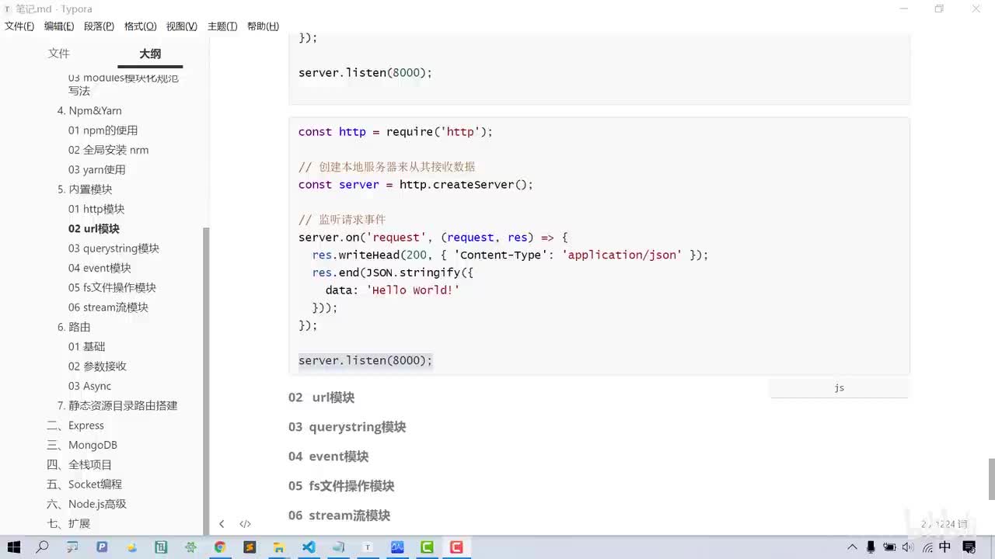Image resolution: width=995 pixels, height=559 pixels.
Task: Go to outline chapter 六、Node.js高级
Action: tap(86, 504)
